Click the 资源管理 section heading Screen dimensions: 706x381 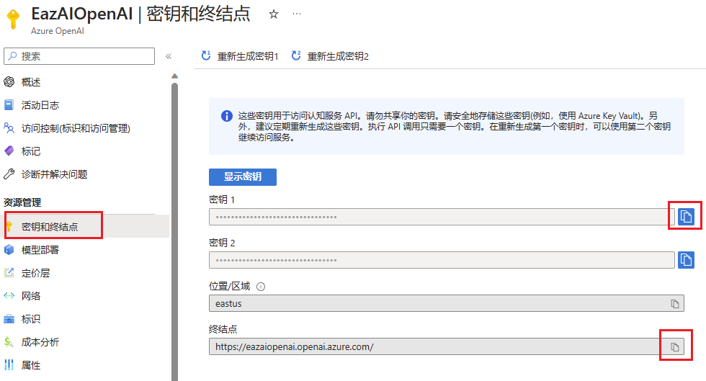[22, 202]
